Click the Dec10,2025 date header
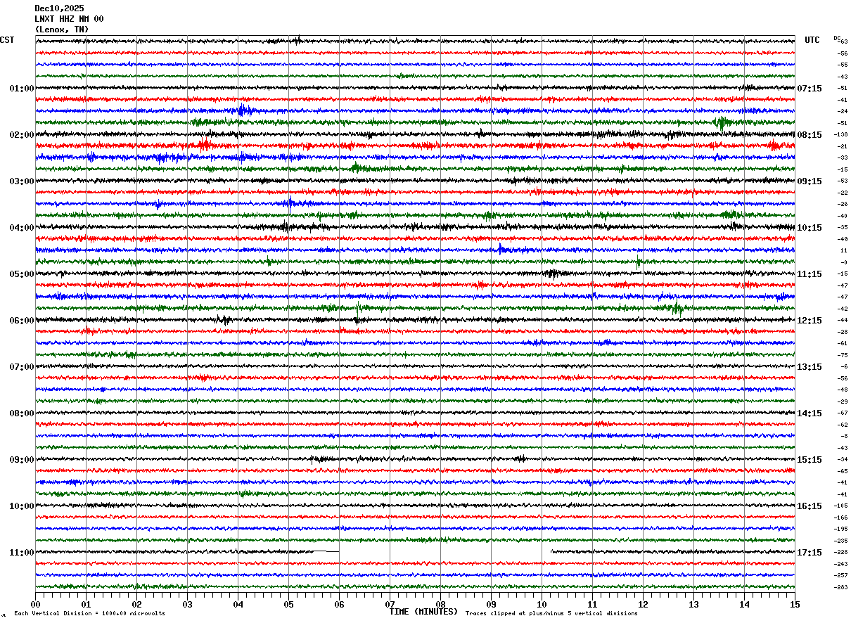 pos(59,8)
